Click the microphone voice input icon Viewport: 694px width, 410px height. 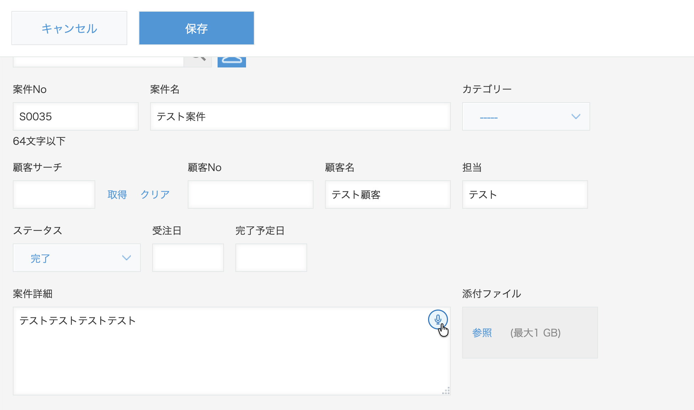pyautogui.click(x=438, y=319)
